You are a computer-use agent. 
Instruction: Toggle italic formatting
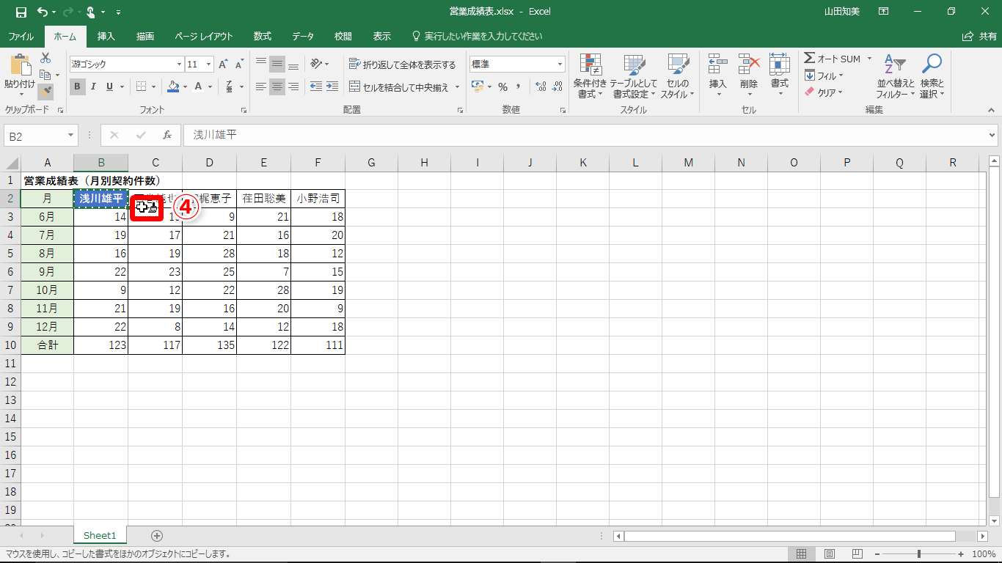pyautogui.click(x=94, y=87)
